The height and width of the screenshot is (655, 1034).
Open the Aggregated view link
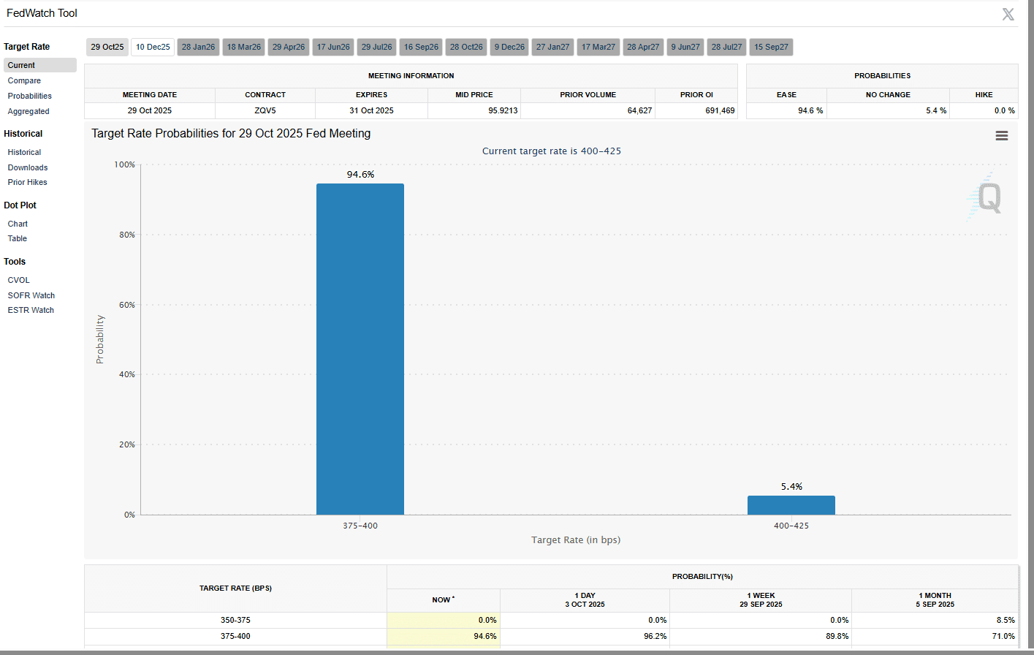(28, 111)
